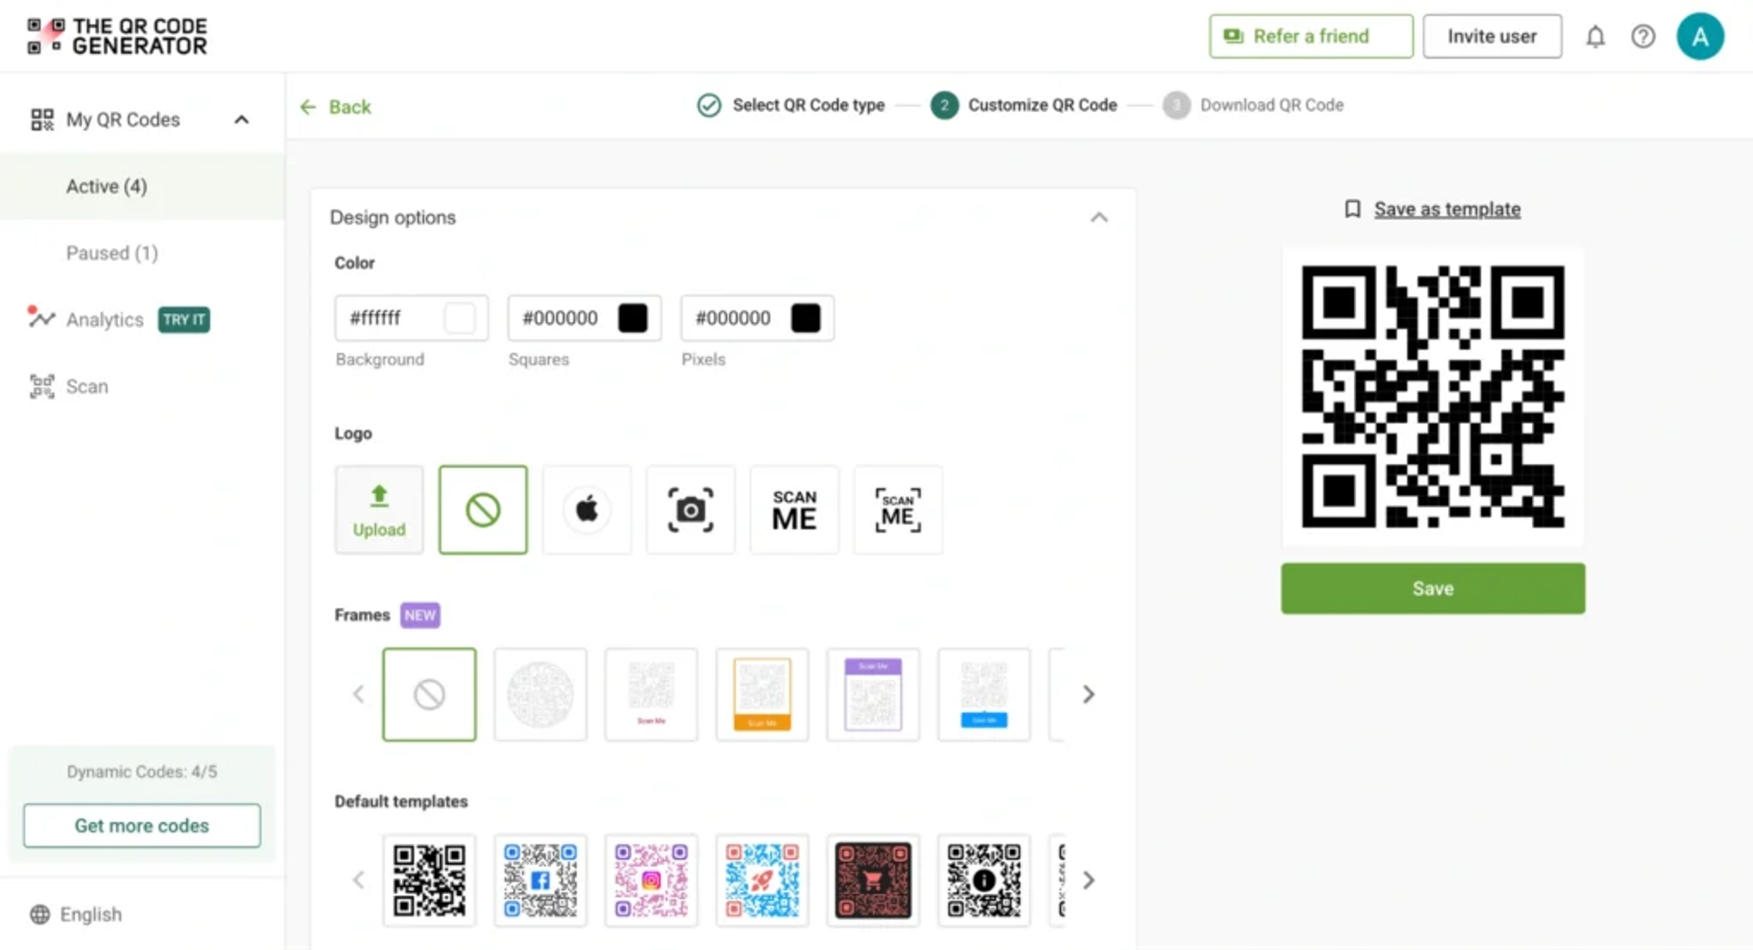The image size is (1753, 950).
Task: Show previous frames with the left arrow
Action: point(358,694)
